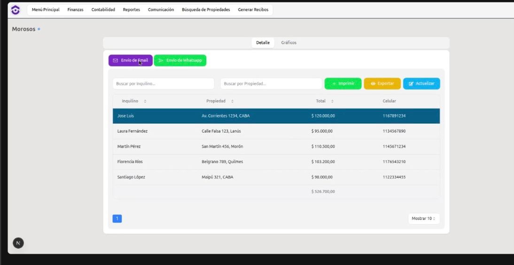This screenshot has height=265, width=514.
Task: Click the Buscar por Propiedad search field
Action: (x=271, y=84)
